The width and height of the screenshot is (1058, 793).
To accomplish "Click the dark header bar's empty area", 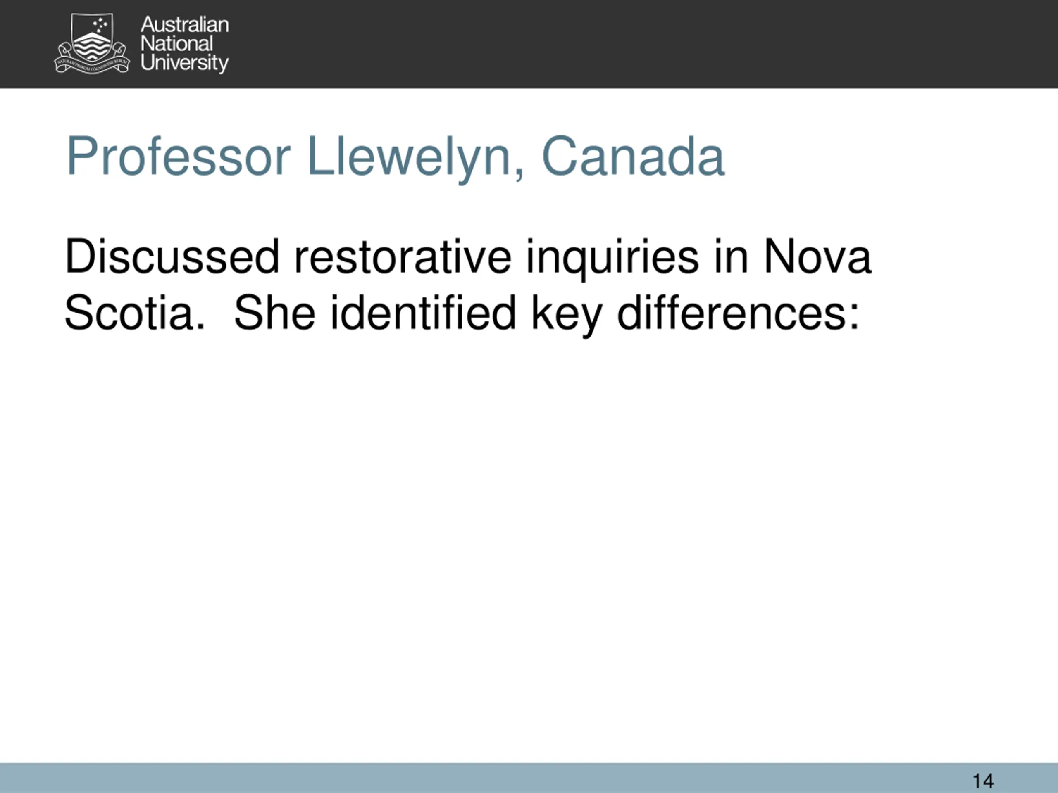I will (622, 44).
